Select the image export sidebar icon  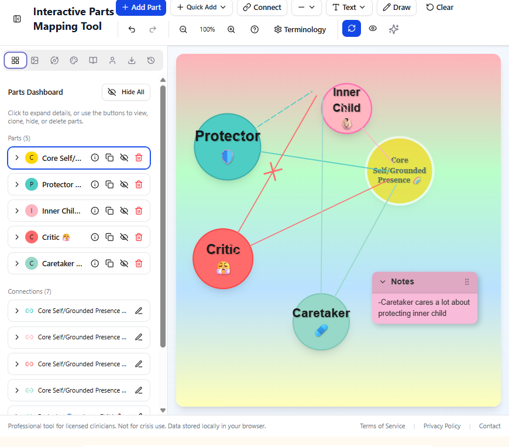(x=35, y=60)
